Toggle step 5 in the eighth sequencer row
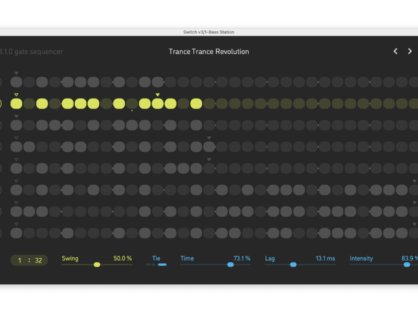 (68, 233)
